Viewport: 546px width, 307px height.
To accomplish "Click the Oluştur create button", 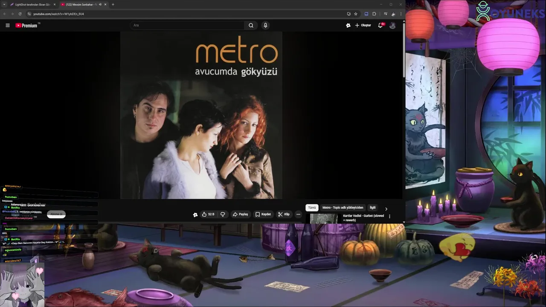I will (x=363, y=26).
